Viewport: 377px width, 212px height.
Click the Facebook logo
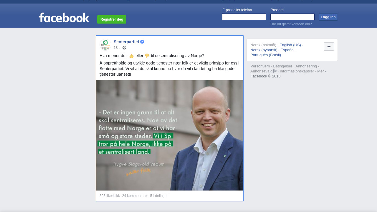[64, 18]
